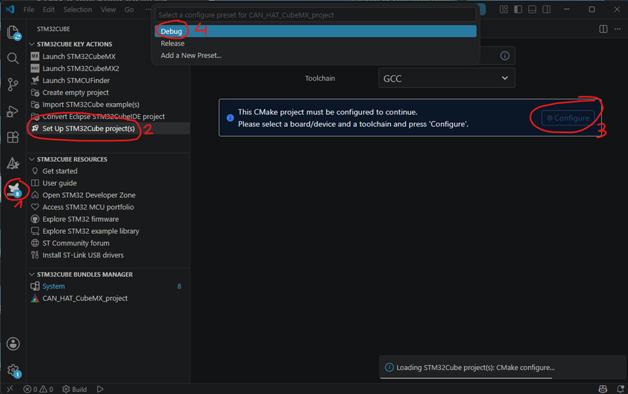Open Explore STM32 firmware
Image resolution: width=628 pixels, height=394 pixels.
coord(81,219)
